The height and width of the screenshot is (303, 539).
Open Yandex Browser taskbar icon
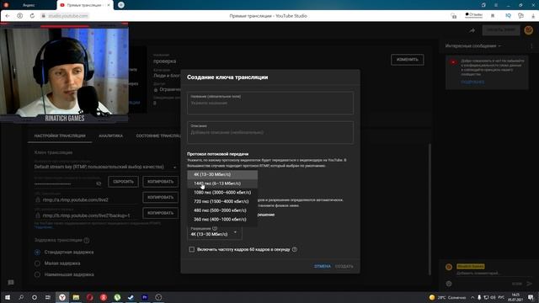[61, 297]
